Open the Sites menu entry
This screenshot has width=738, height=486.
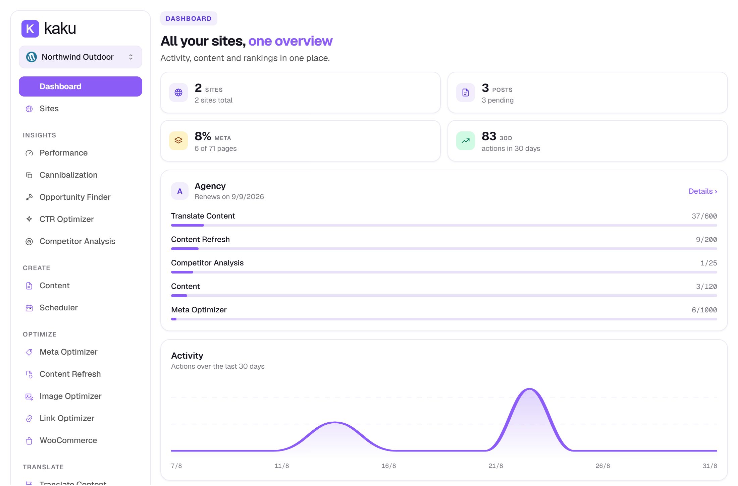click(x=81, y=109)
